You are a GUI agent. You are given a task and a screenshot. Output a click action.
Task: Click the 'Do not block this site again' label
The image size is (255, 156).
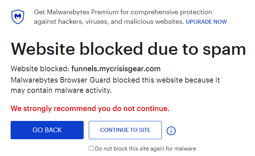coord(145,149)
